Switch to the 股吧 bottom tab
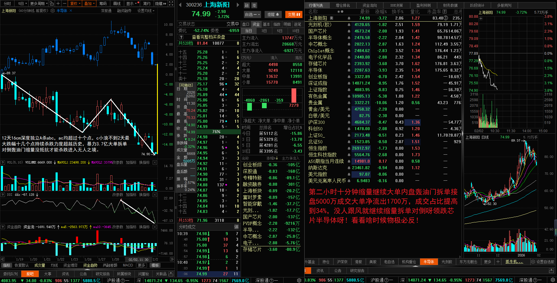557x283 pixels. click(30, 274)
